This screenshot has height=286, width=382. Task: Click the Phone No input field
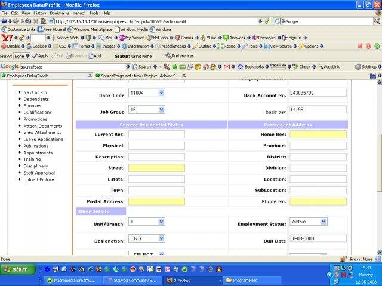[x=318, y=201]
